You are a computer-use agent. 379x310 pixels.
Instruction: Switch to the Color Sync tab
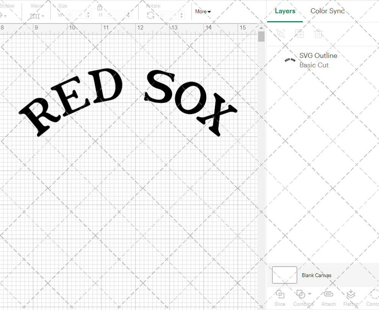[327, 11]
